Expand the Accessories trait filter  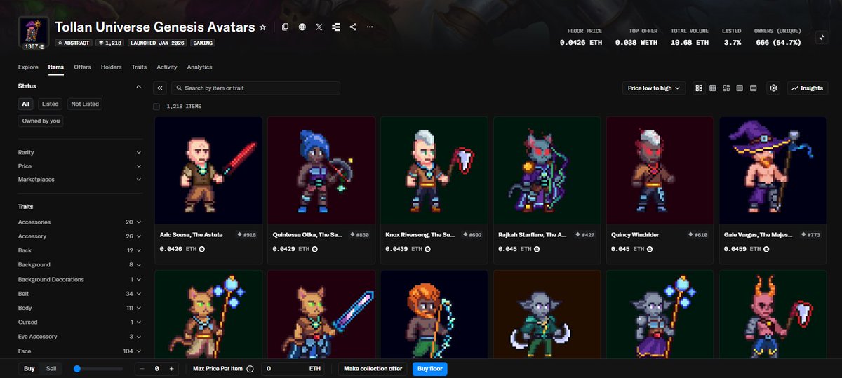(x=80, y=222)
